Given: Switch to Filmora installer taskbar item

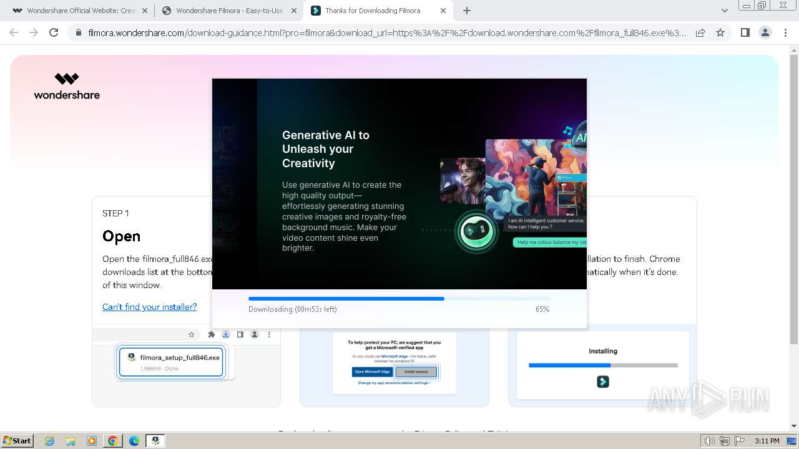Looking at the screenshot, I should (155, 441).
